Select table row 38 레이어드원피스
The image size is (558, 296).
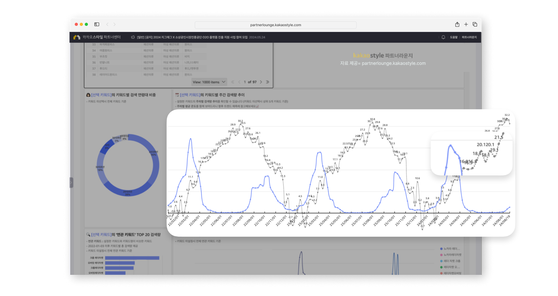pos(146,75)
